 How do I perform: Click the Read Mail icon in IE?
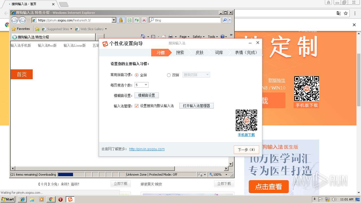pyautogui.click(x=164, y=37)
